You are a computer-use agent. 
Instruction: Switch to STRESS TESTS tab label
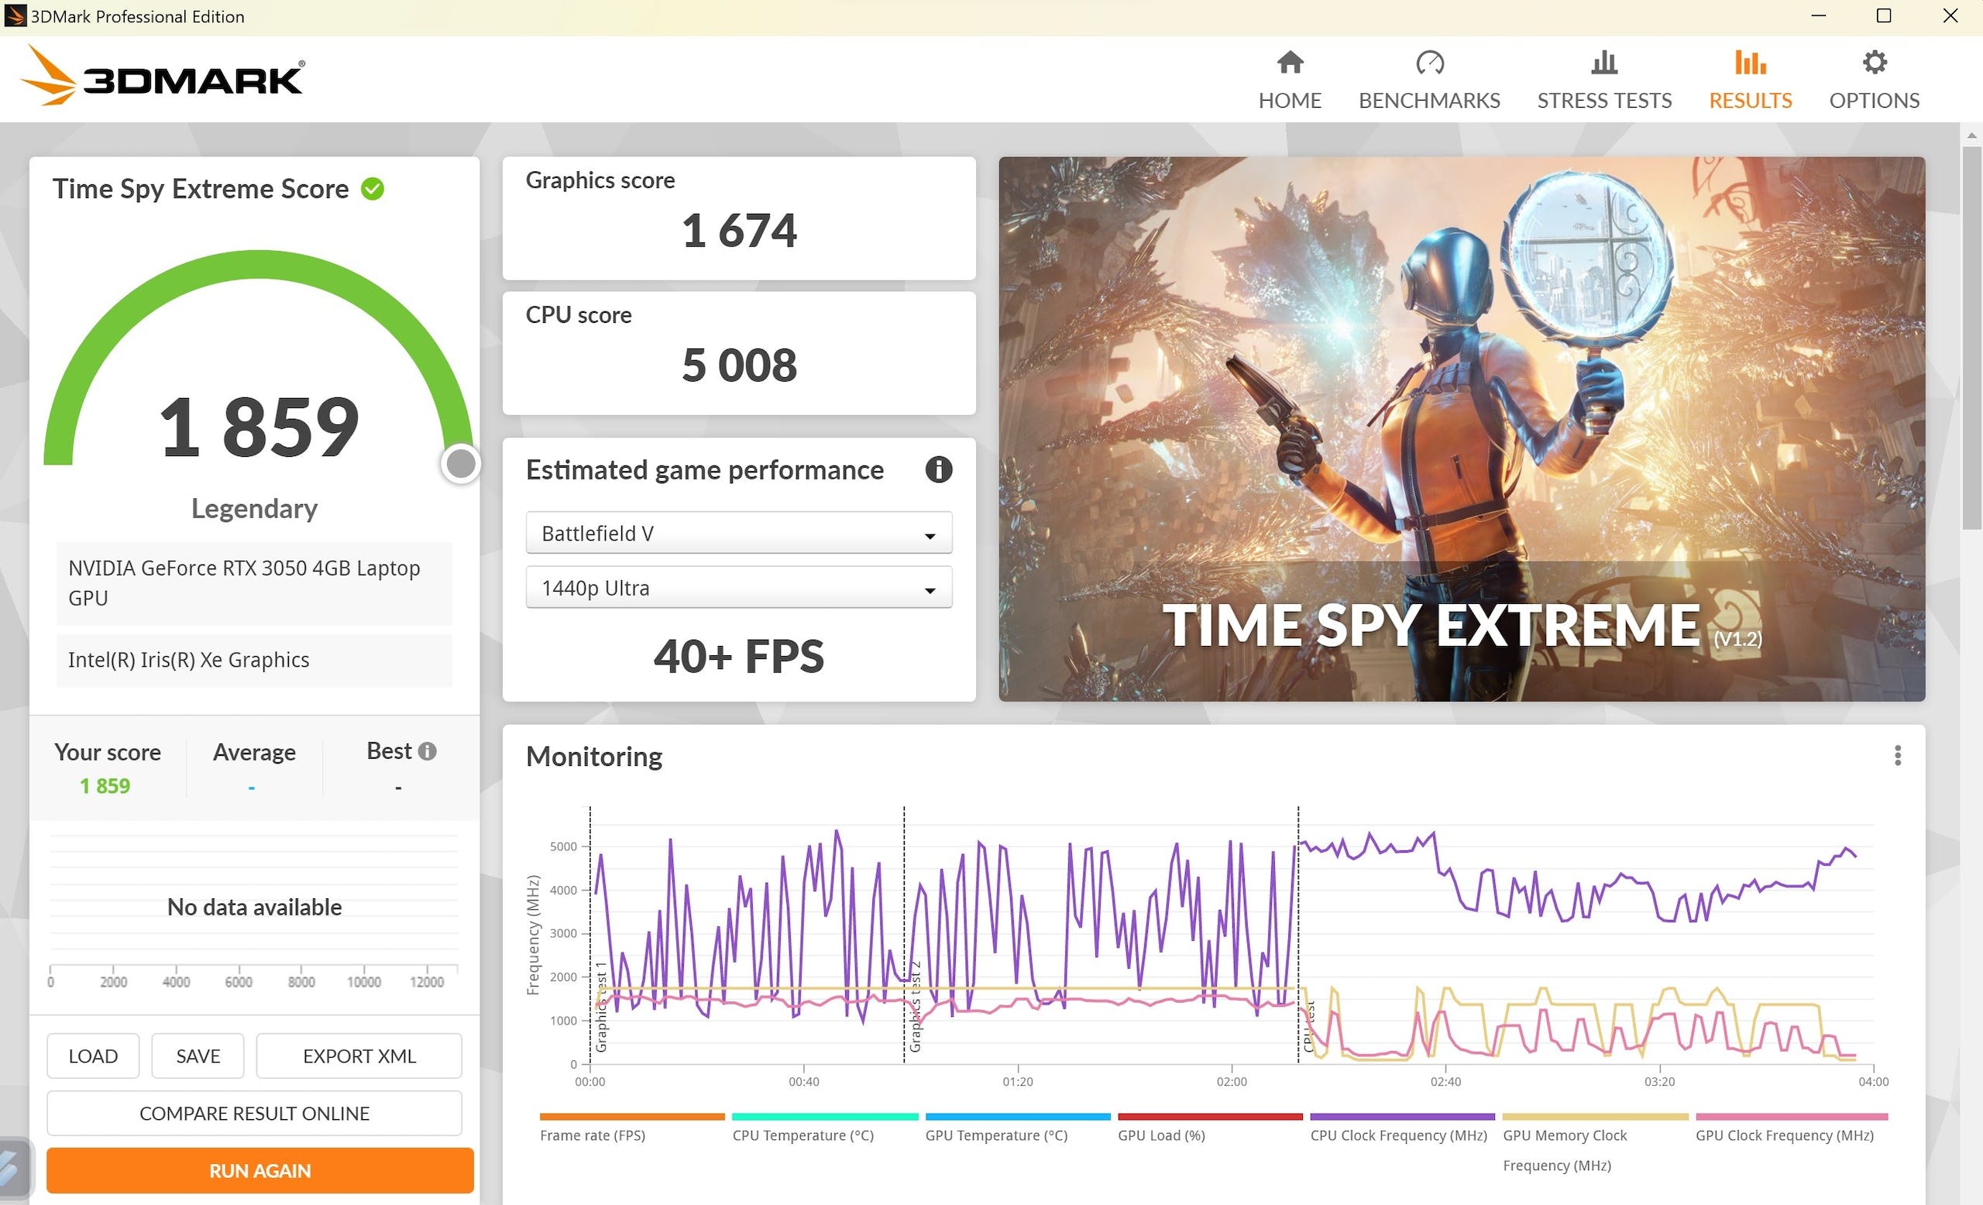click(1604, 101)
